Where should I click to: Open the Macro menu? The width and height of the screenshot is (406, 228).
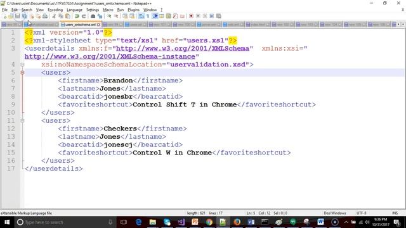click(x=108, y=10)
